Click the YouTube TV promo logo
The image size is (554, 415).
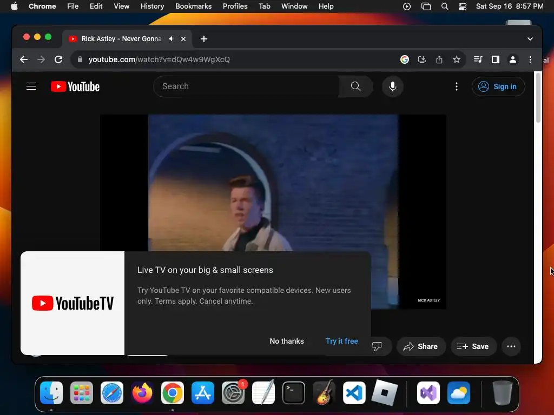click(72, 303)
